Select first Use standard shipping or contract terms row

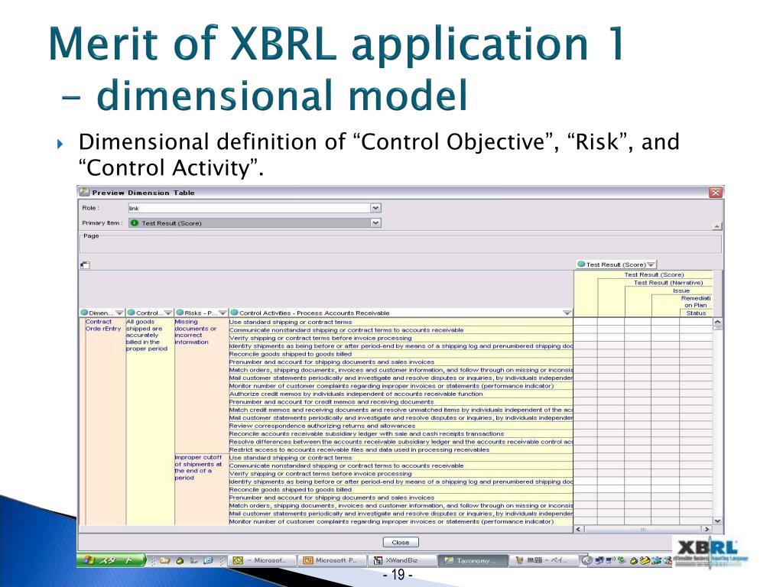click(401, 322)
